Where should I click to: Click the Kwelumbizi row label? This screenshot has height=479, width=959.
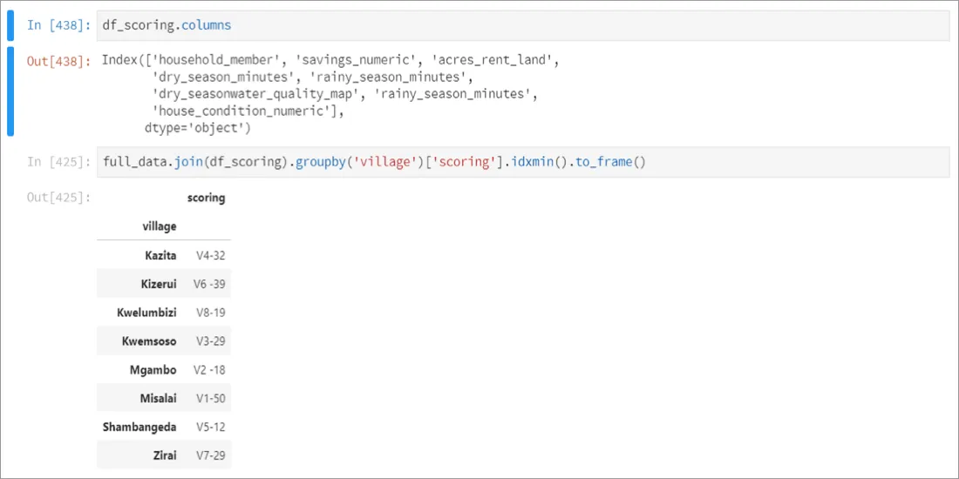coord(146,313)
